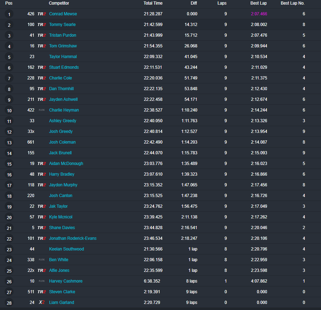This screenshot has height=310, width=321.
Task: Sort by Competitor column header
Action: tap(59, 3)
